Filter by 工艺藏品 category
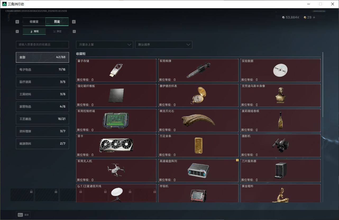Viewport: 339px width, 220px height. pyautogui.click(x=42, y=119)
